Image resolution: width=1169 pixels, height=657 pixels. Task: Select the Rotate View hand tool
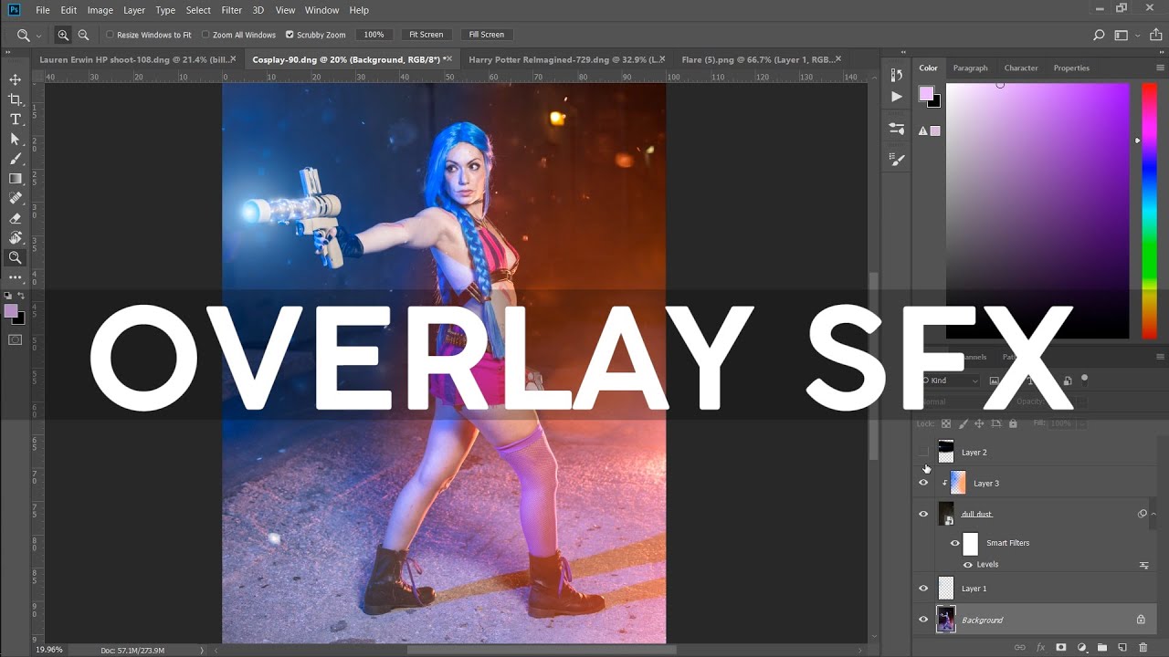[15, 238]
